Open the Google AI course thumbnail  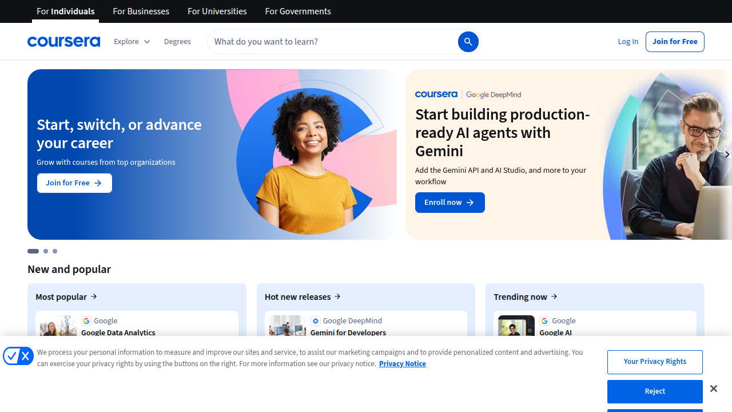(x=516, y=326)
